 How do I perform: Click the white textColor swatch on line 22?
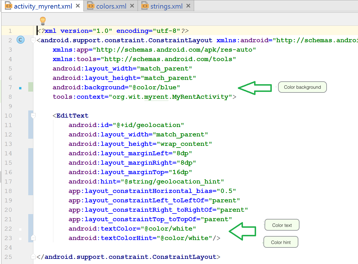pyautogui.click(x=20, y=229)
